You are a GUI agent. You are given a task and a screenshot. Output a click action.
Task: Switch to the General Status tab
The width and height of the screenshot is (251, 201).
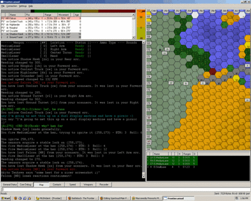click(10, 184)
